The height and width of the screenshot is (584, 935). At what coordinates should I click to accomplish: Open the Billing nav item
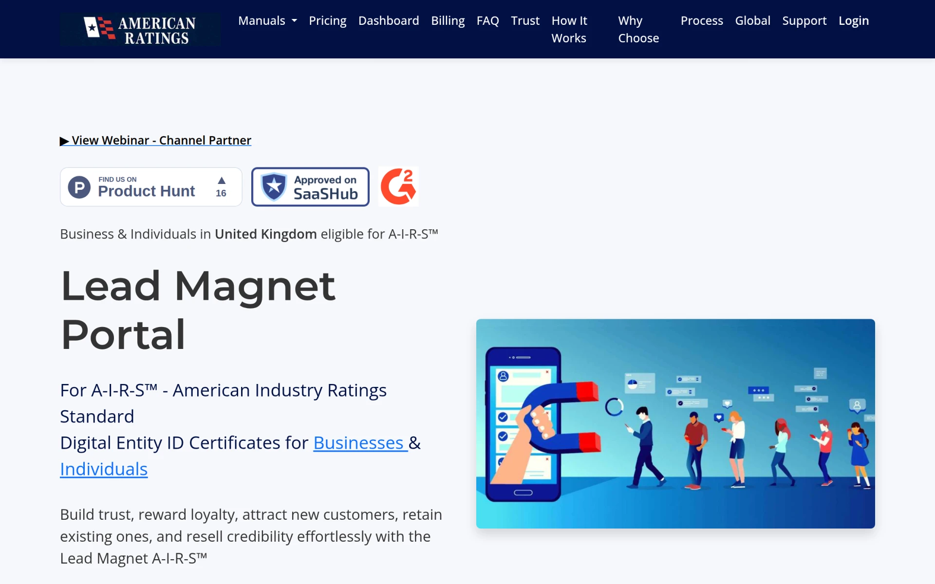click(x=448, y=20)
